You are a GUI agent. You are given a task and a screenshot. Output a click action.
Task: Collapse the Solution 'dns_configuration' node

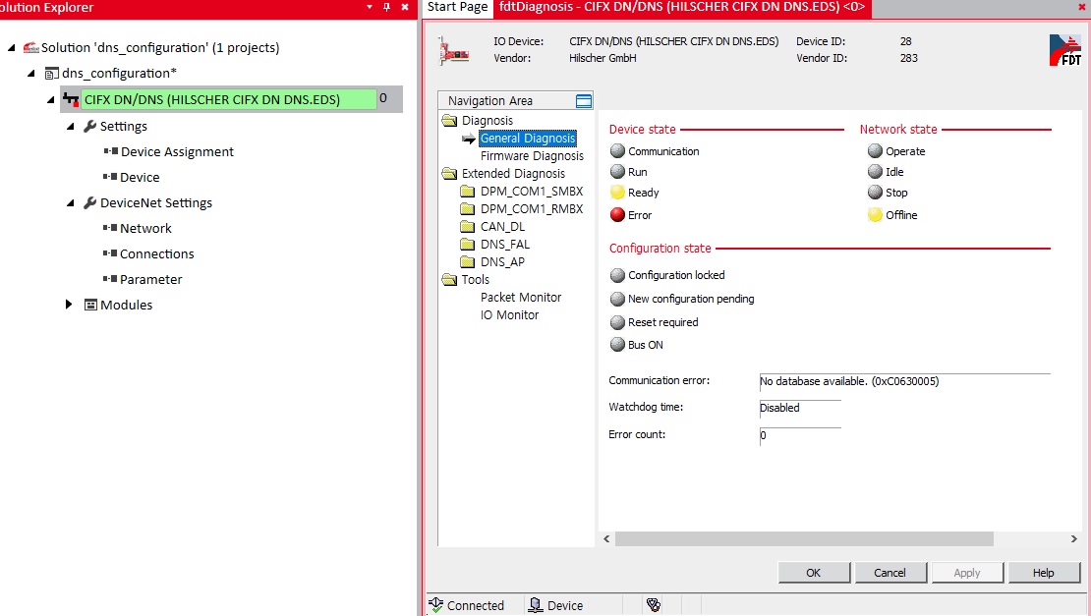[12, 48]
